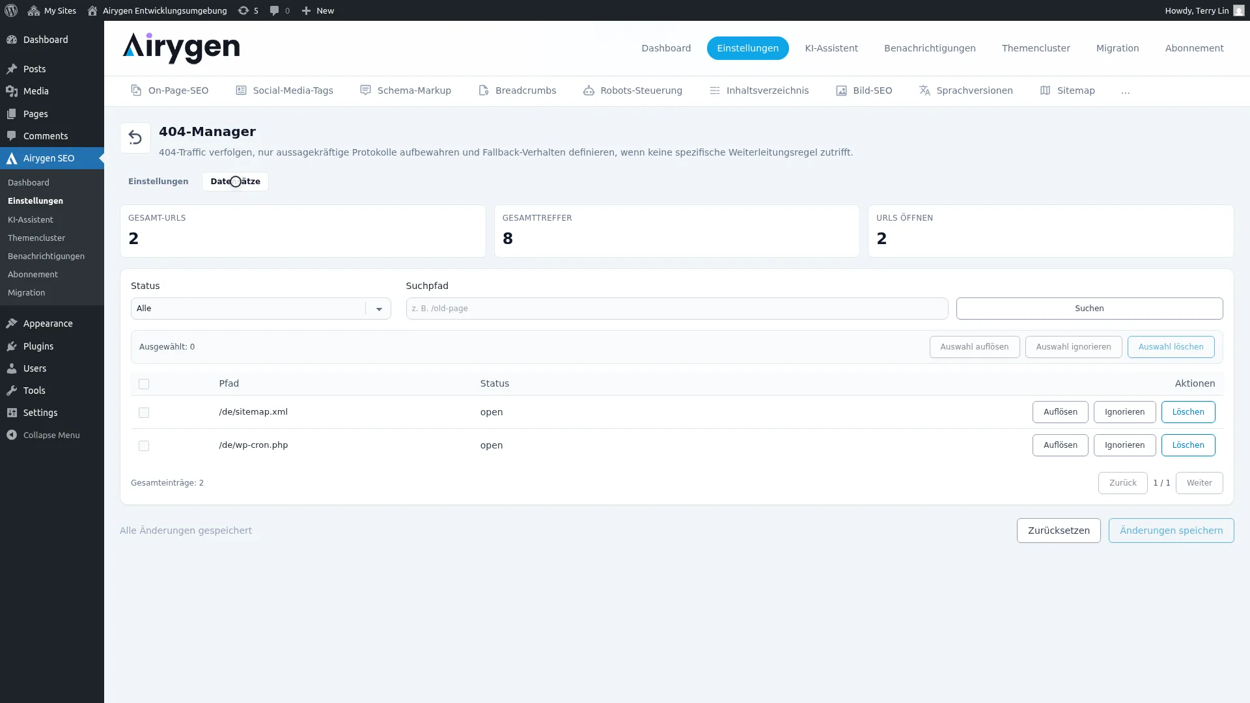The width and height of the screenshot is (1250, 703).
Task: Open KI-Assistent in Airygen SEO submenu
Action: (31, 220)
